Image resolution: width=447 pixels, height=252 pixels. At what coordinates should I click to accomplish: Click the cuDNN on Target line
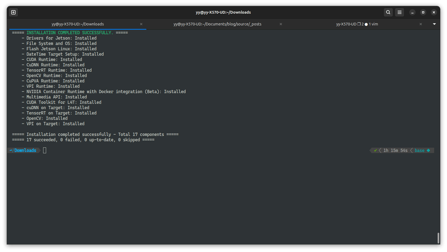click(x=55, y=108)
